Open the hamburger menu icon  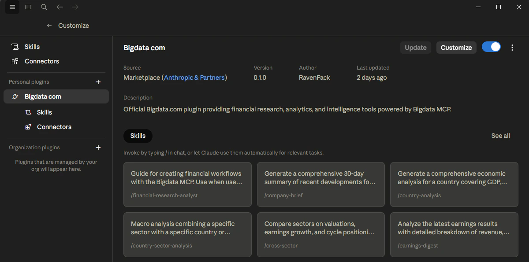pos(12,7)
